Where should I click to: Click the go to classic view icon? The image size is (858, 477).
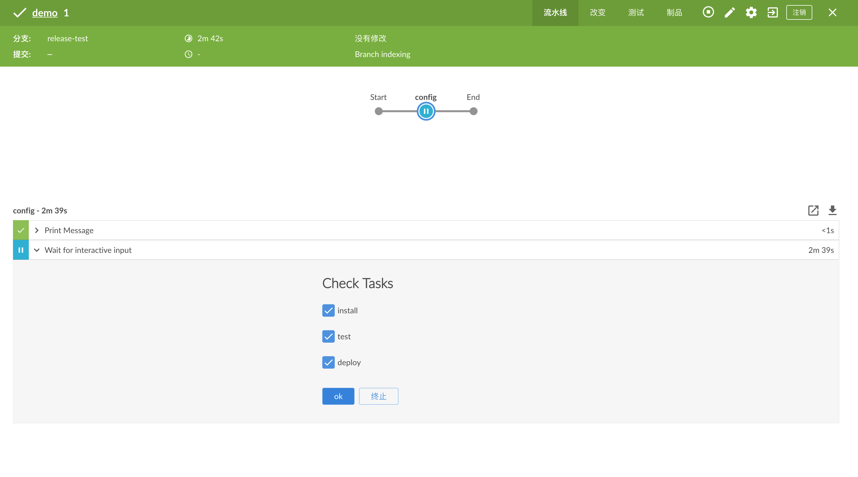(x=772, y=13)
